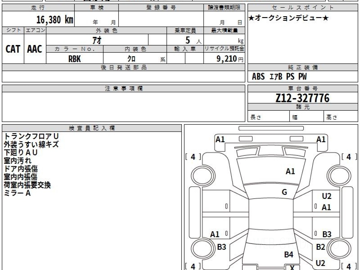Select the G mark on the windshield
The height and width of the screenshot is (270, 360).
coord(284,192)
